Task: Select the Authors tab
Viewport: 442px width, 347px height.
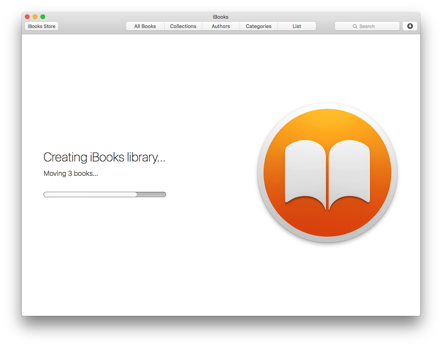Action: 221,26
